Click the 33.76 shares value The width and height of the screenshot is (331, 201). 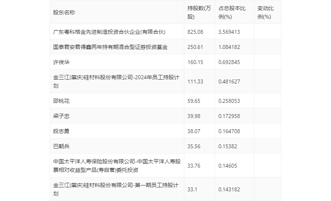[x=194, y=166]
